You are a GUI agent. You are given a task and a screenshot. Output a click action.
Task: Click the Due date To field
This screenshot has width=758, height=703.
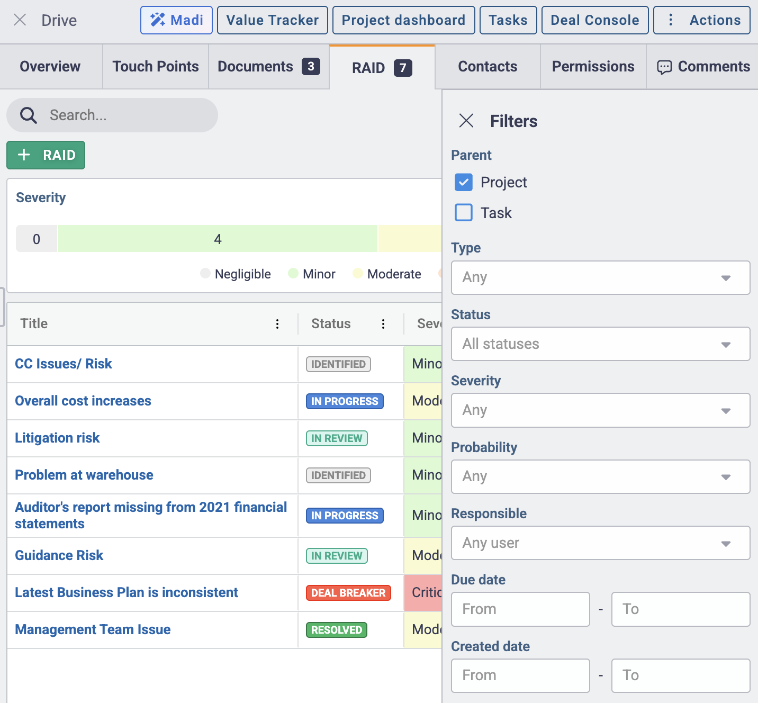pyautogui.click(x=681, y=609)
